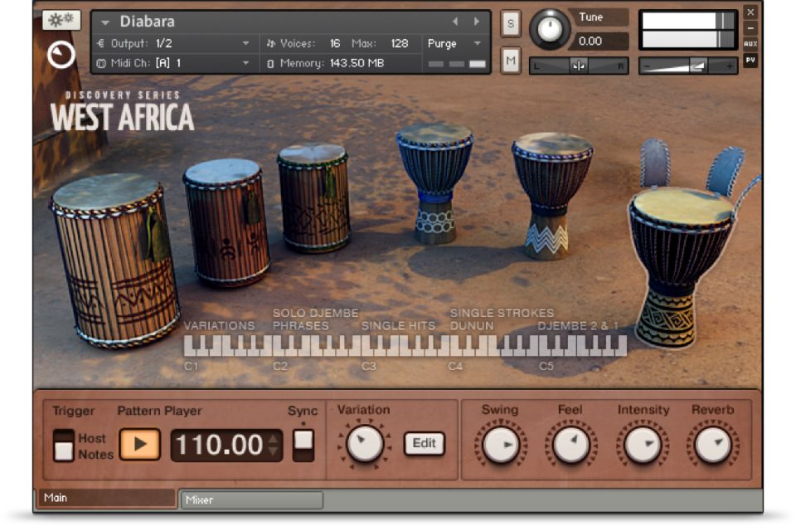The image size is (796, 526).
Task: Toggle the Sync switch
Action: coord(303,445)
